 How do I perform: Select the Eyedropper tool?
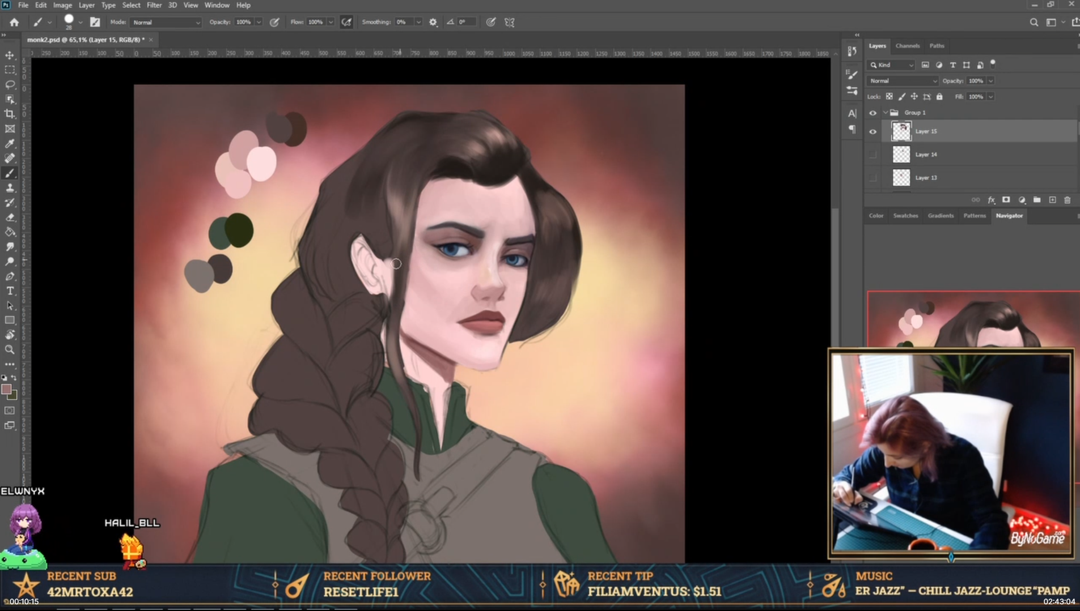(x=10, y=143)
